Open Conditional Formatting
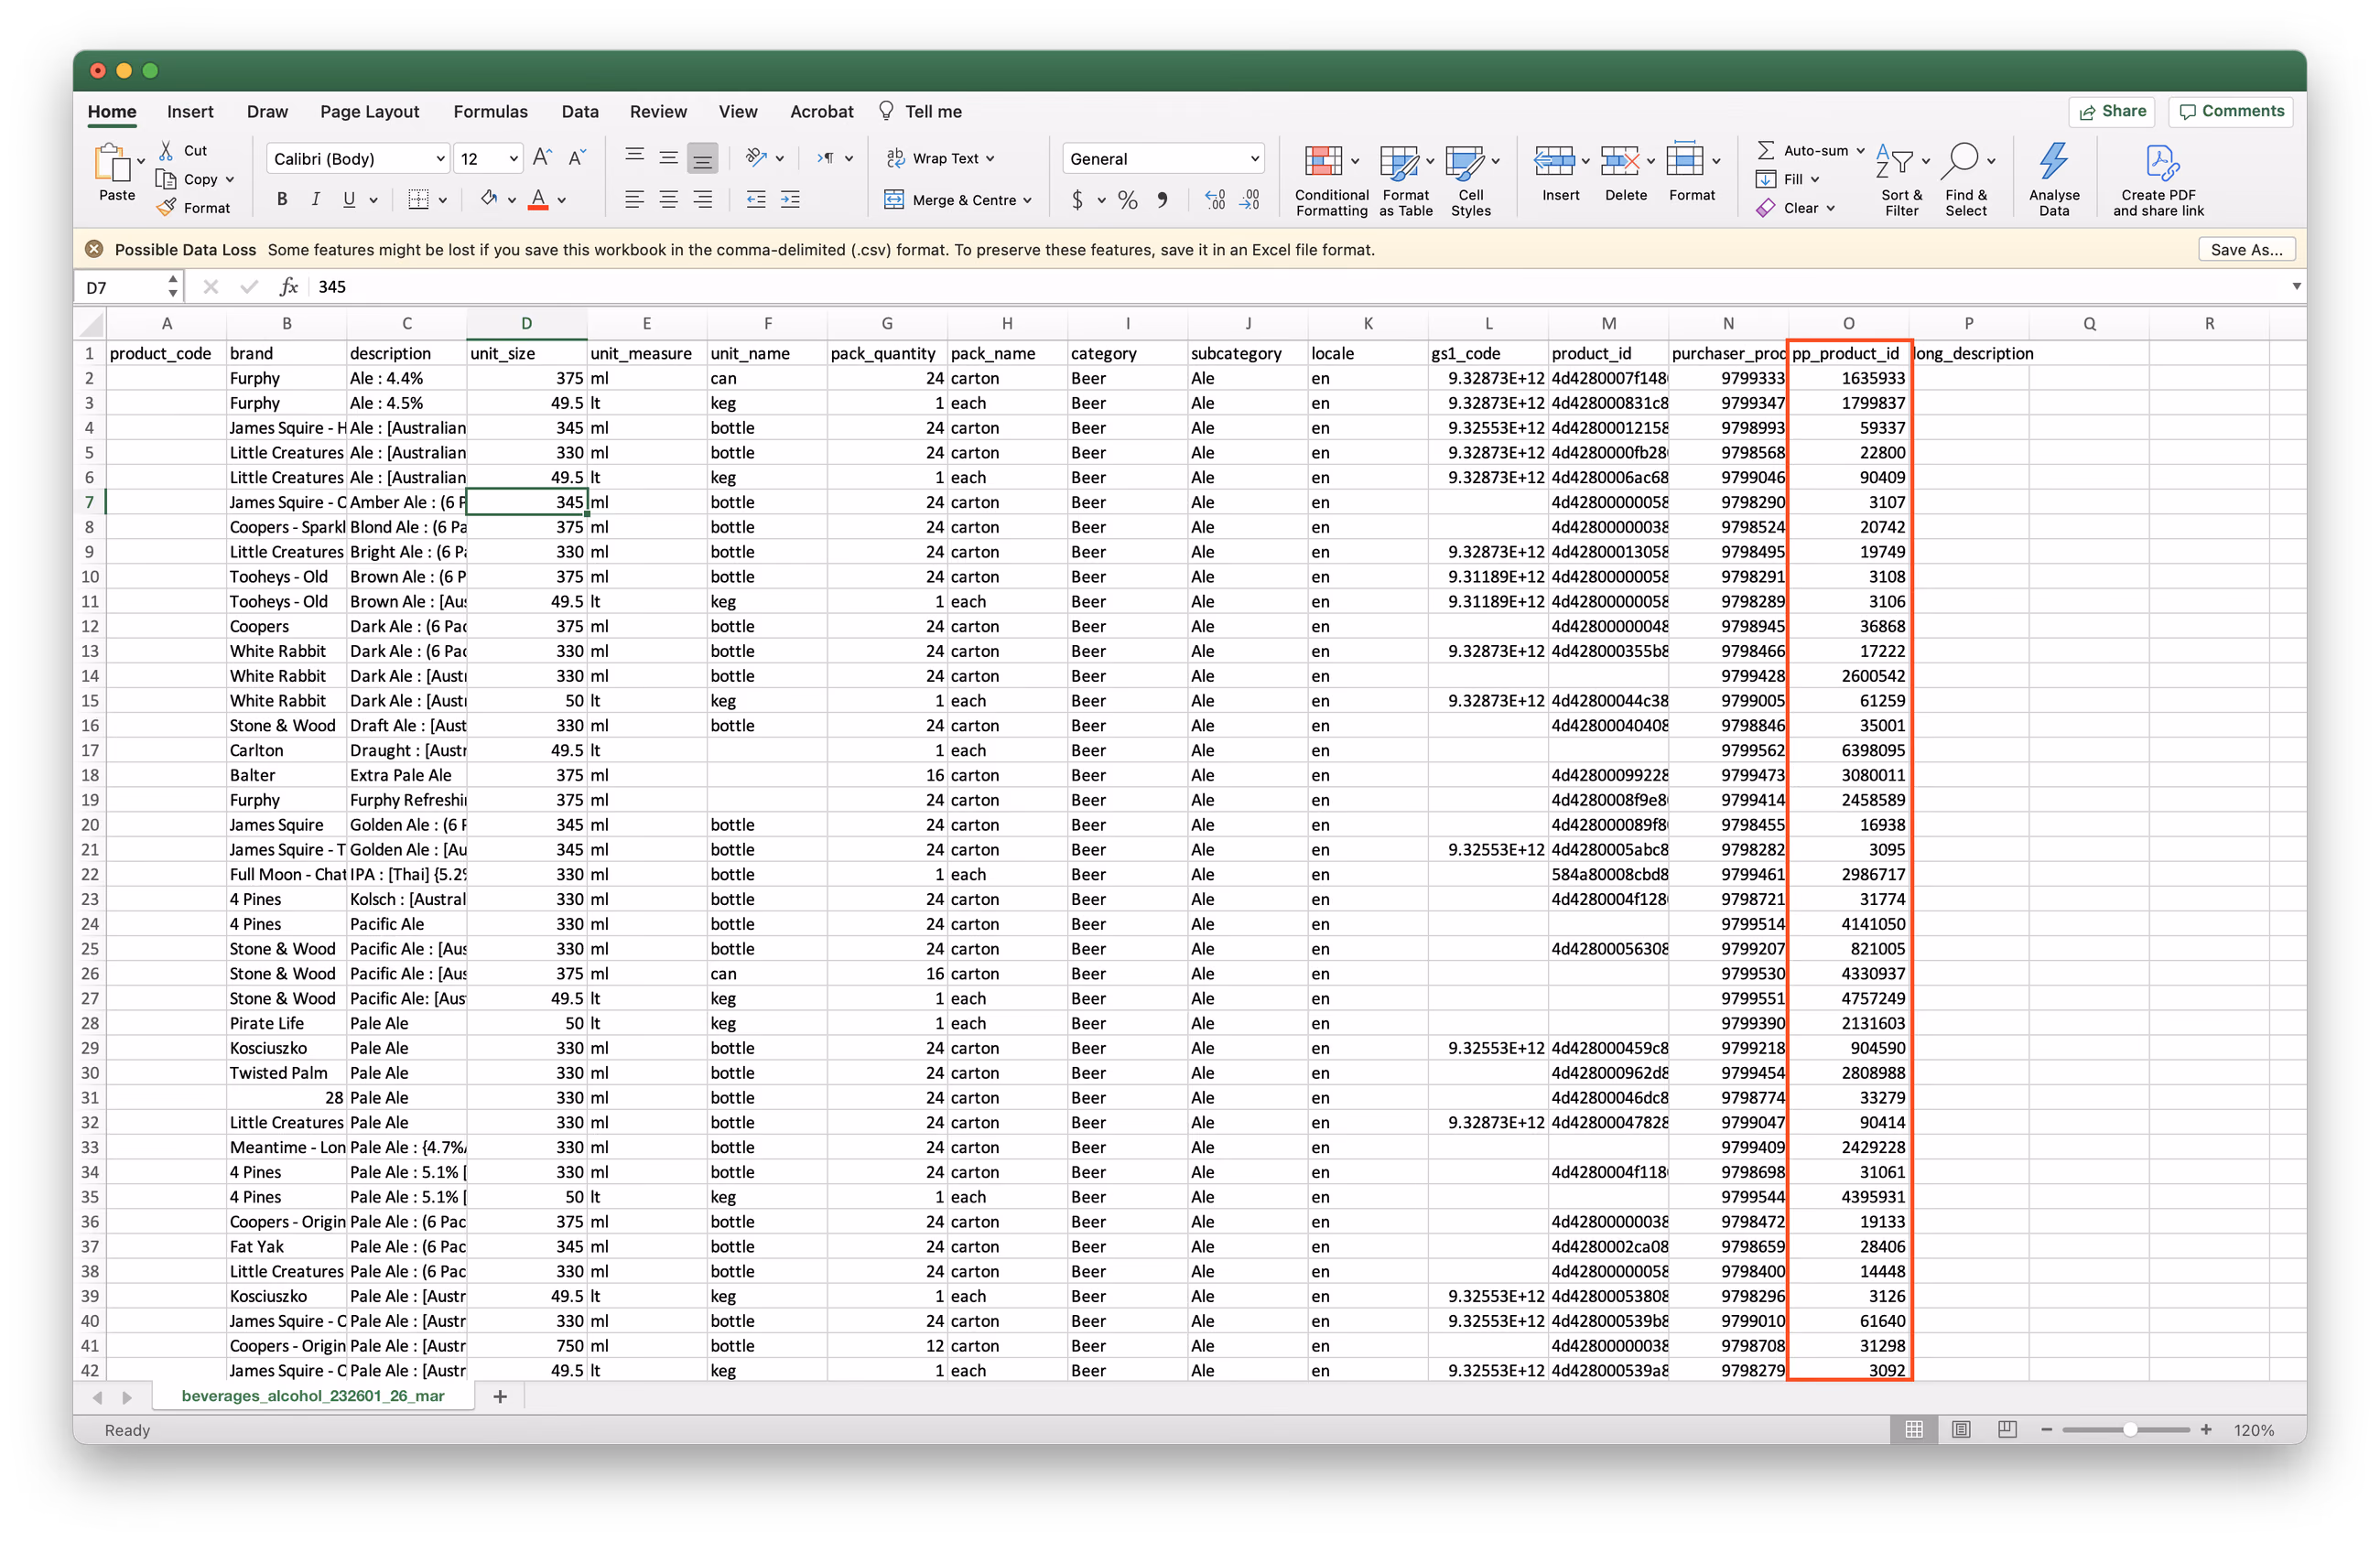The width and height of the screenshot is (2380, 1541). [1331, 180]
